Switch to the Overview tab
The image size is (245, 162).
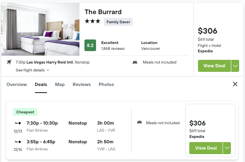pos(17,84)
